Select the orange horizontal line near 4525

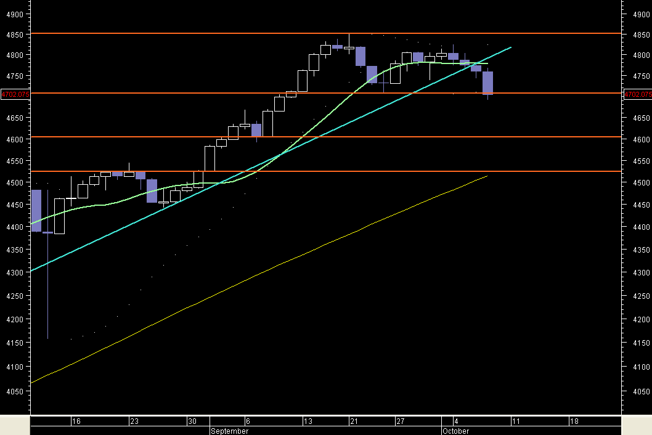click(326, 171)
